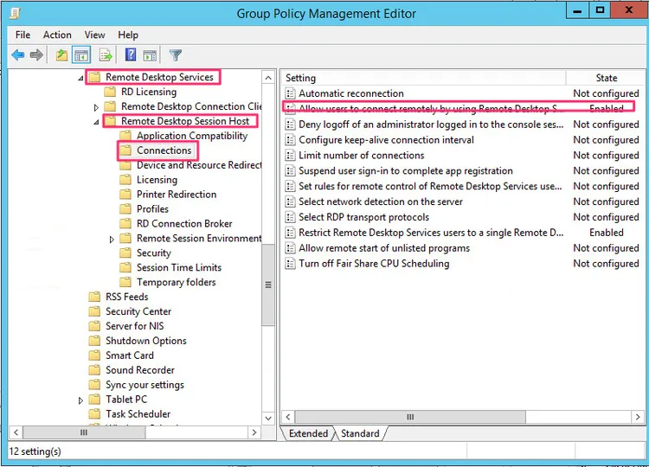
Task: Click the Filter funnel toolbar icon
Action: 175,55
